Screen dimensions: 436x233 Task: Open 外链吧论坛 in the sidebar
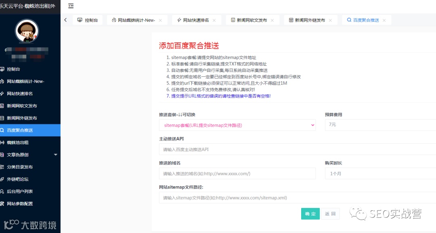[30, 179]
